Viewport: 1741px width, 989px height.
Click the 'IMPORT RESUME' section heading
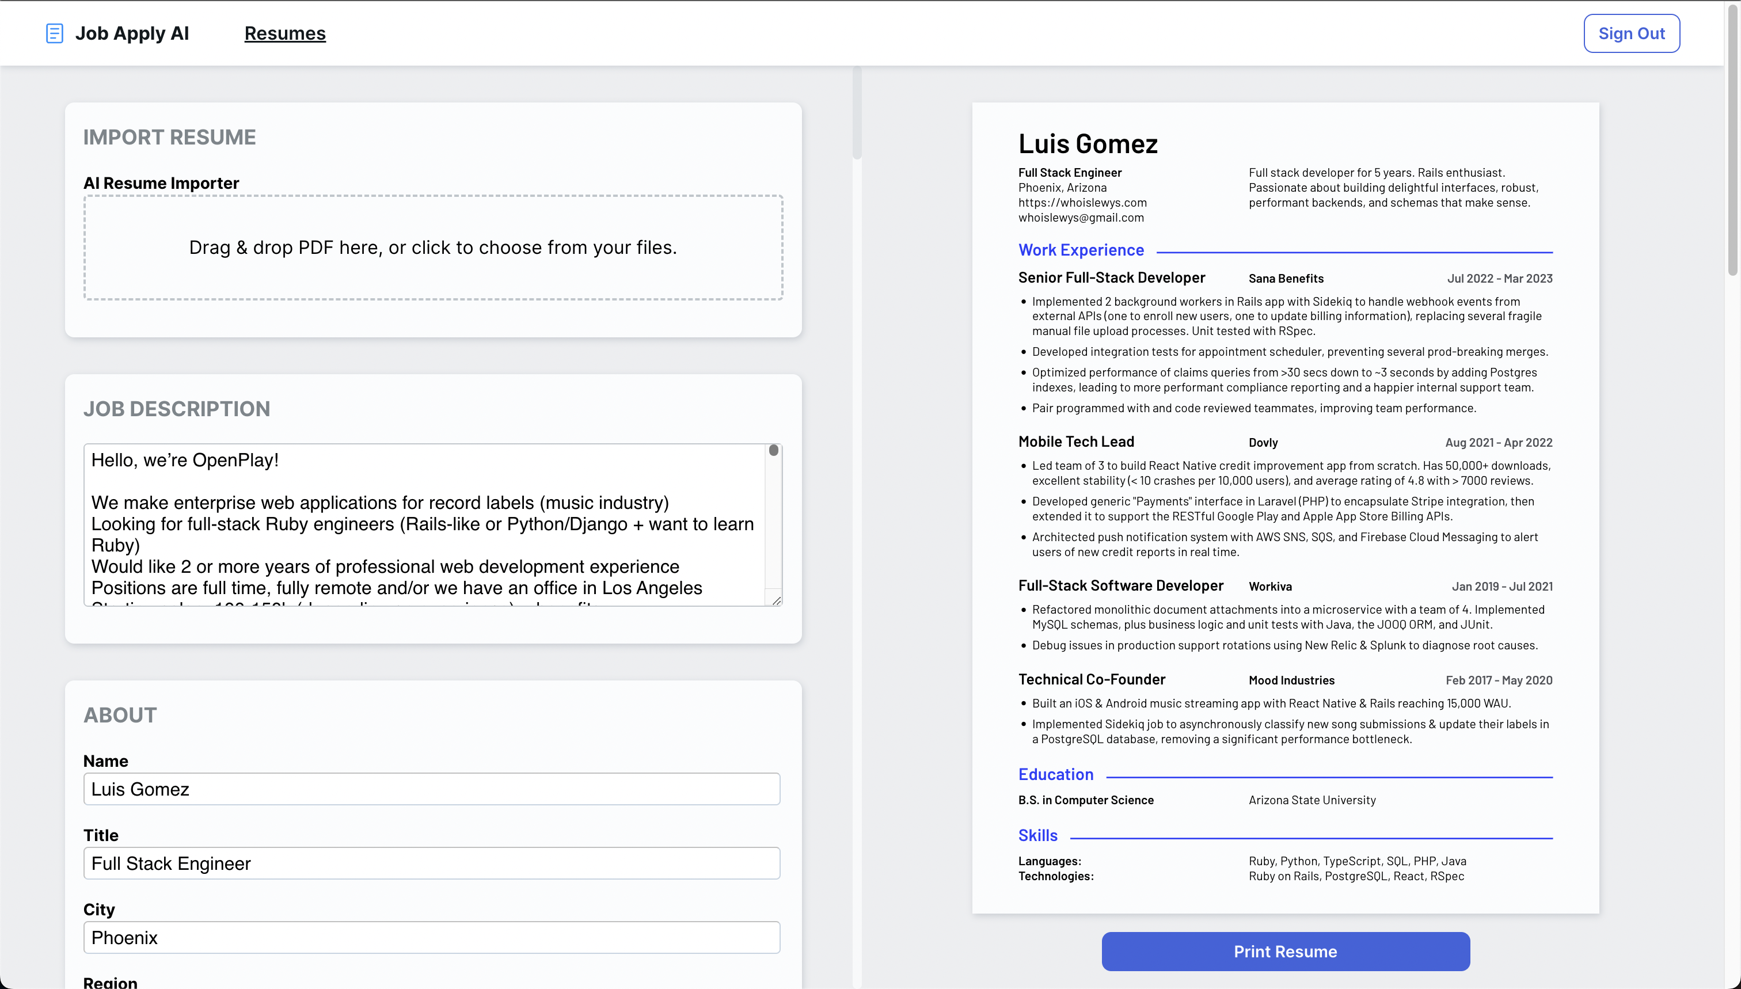click(x=169, y=137)
